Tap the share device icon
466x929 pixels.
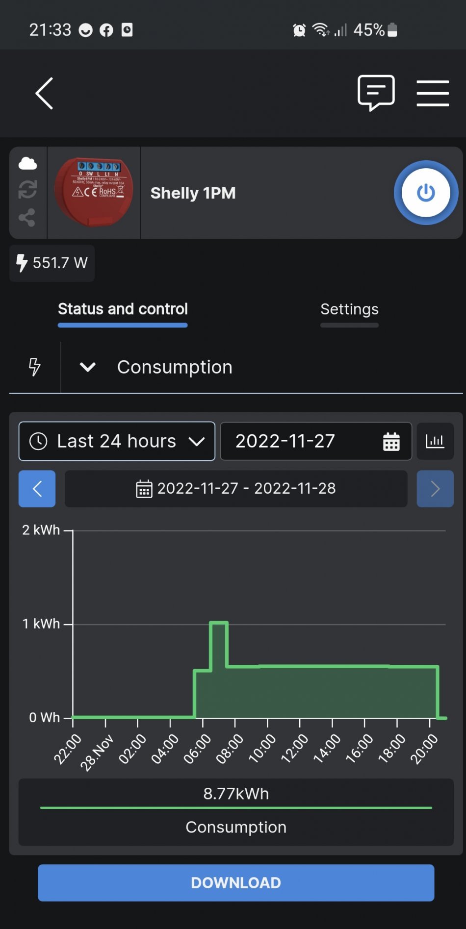(27, 217)
